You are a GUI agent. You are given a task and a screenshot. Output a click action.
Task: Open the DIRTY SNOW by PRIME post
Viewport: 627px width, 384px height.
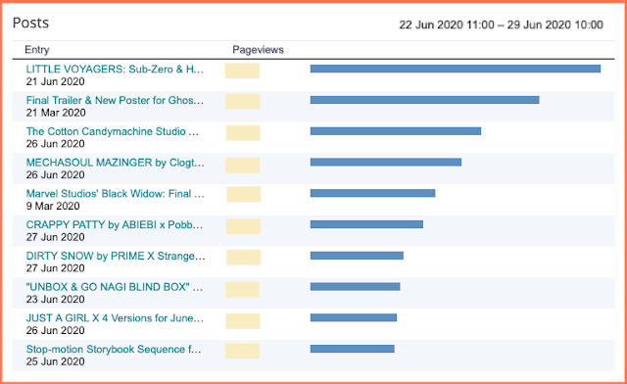(116, 256)
